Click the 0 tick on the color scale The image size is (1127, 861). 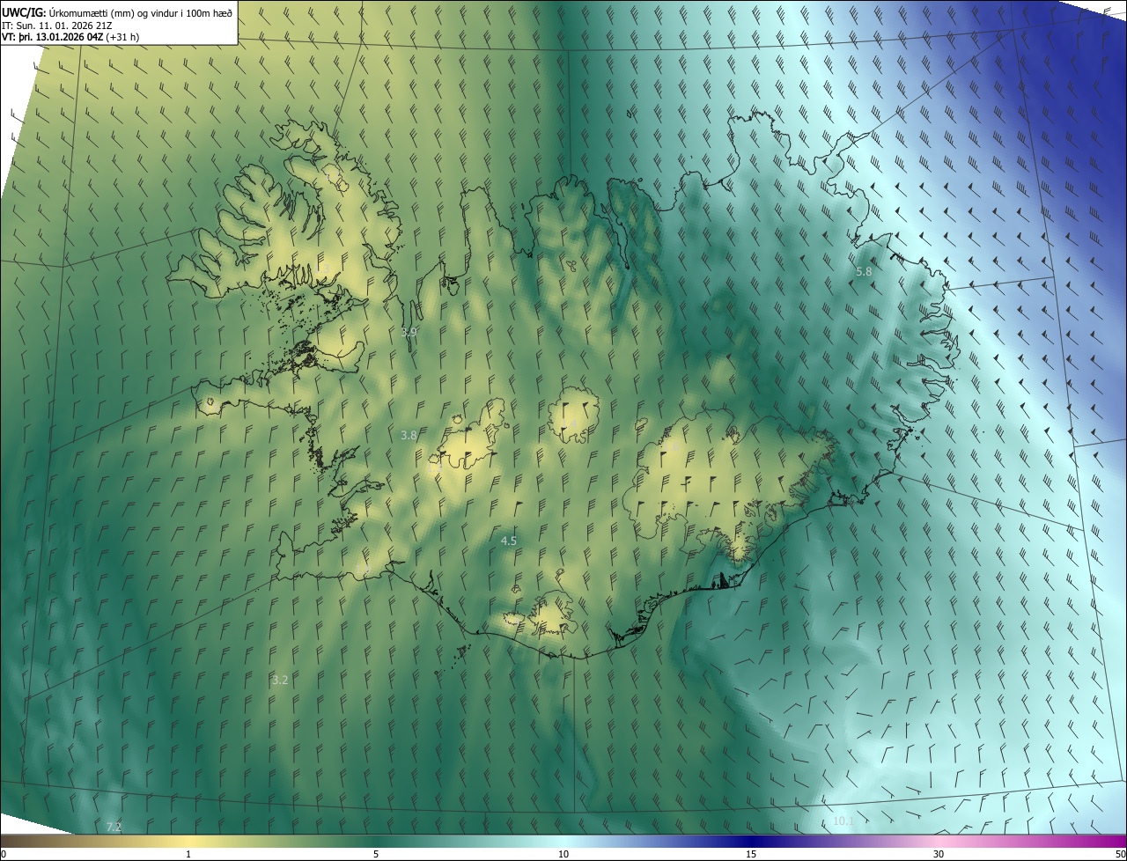pyautogui.click(x=4, y=854)
